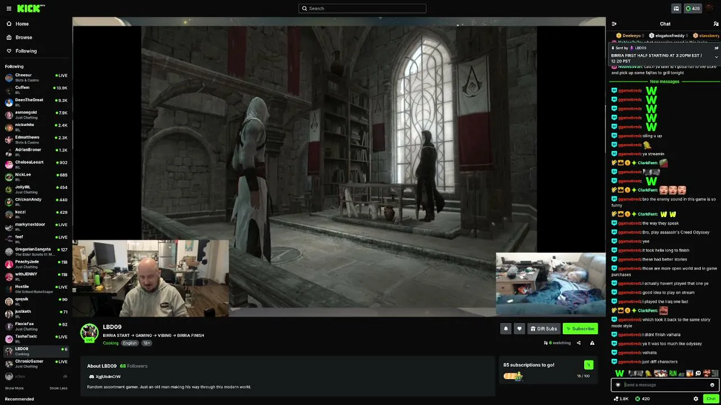Send message with the green Chat button
This screenshot has height=405, width=721.
click(711, 399)
